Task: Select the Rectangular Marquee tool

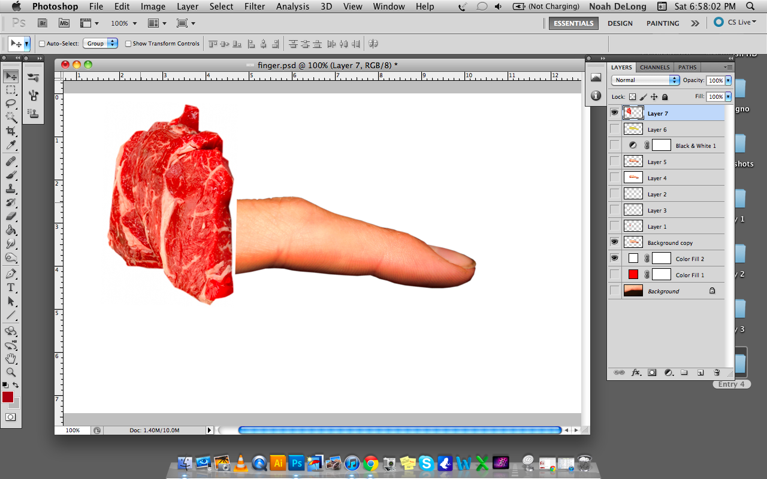Action: 11,90
